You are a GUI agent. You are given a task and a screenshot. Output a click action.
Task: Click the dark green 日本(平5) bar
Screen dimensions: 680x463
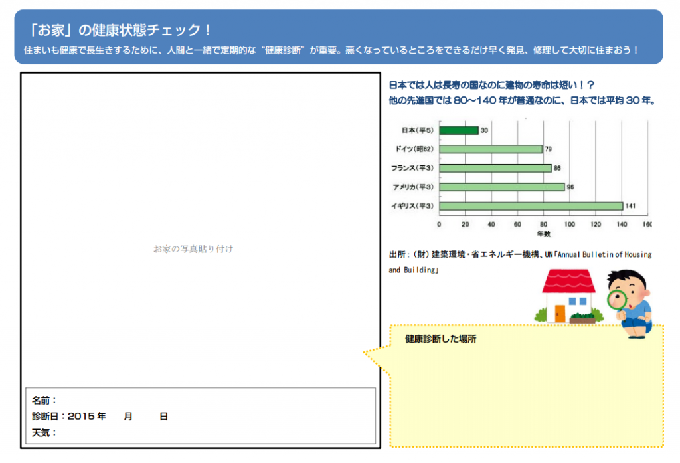tap(458, 130)
